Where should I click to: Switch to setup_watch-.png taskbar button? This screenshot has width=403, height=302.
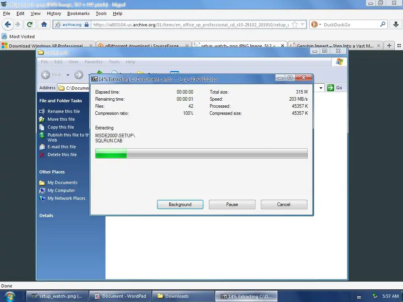(x=57, y=296)
